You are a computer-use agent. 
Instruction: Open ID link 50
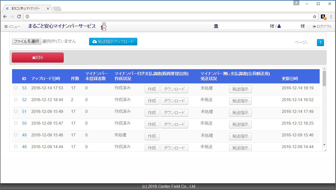(x=24, y=123)
